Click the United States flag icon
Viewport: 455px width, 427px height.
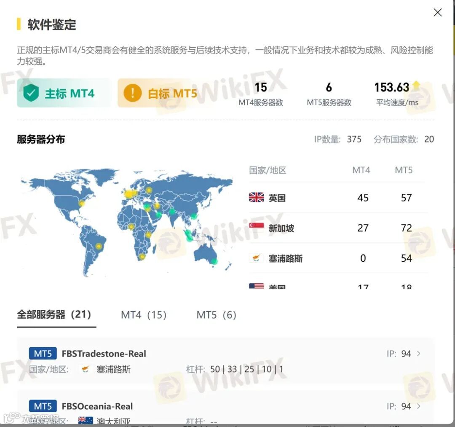pyautogui.click(x=257, y=286)
